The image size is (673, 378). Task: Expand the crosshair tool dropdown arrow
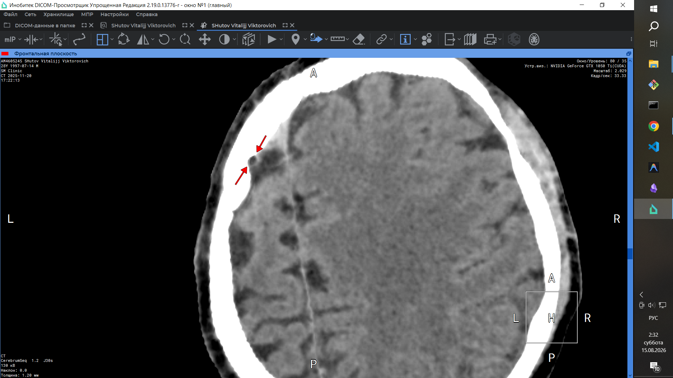click(x=65, y=39)
